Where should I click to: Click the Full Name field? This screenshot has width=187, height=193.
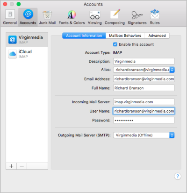coord(144,88)
